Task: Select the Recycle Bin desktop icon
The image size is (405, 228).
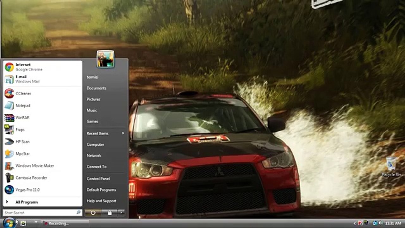Action: click(391, 167)
